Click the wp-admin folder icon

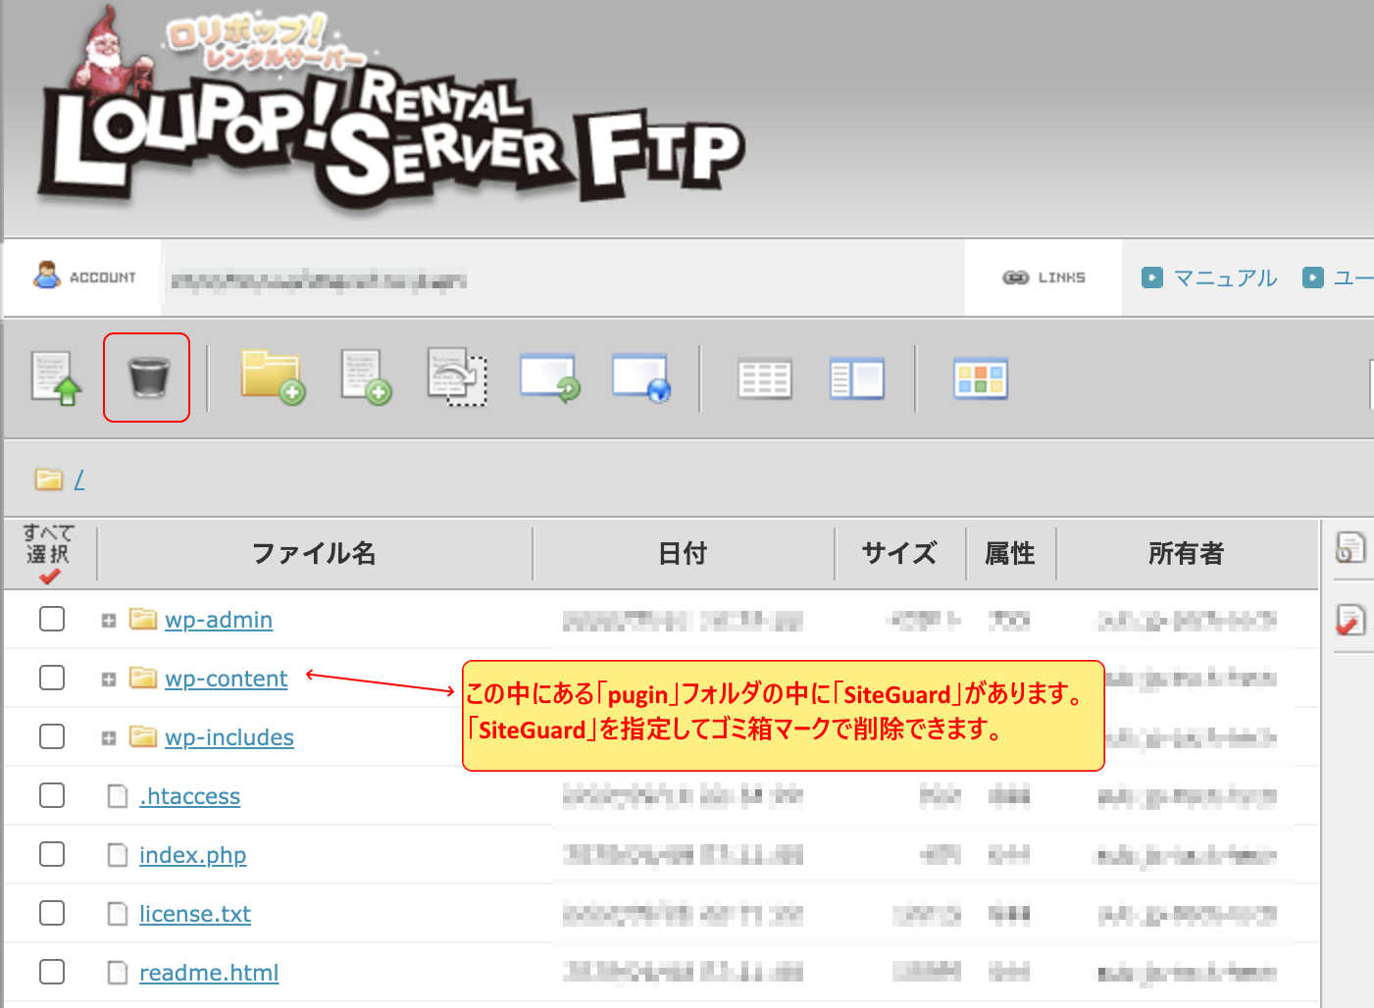tap(143, 619)
